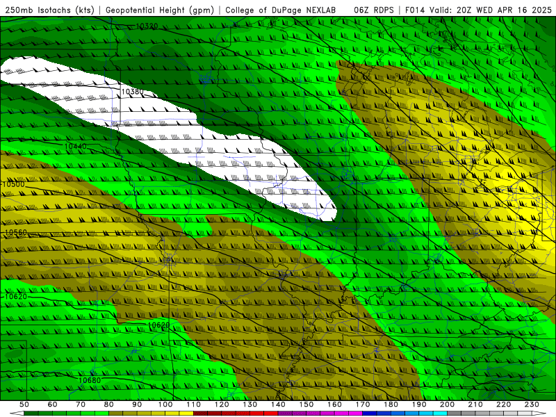The width and height of the screenshot is (556, 417).
Task: Click the "06Z RDPS" model run label
Action: pos(374,10)
